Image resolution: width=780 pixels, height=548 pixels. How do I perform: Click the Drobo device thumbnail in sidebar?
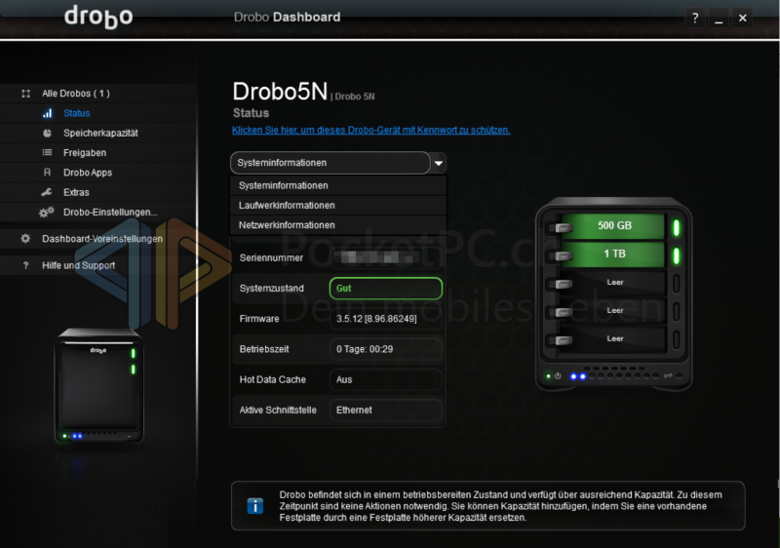click(99, 385)
